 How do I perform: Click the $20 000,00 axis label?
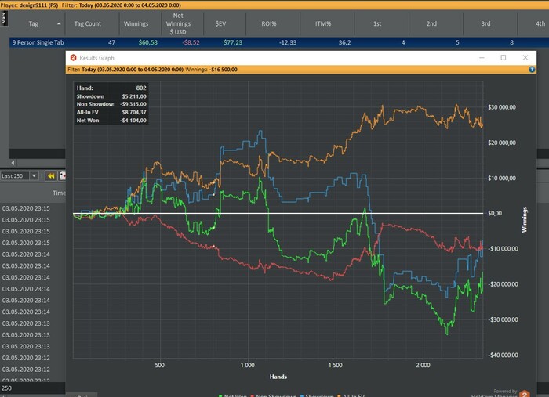[x=502, y=143]
